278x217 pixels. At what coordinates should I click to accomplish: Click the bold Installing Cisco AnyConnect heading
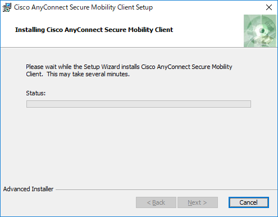(x=94, y=30)
